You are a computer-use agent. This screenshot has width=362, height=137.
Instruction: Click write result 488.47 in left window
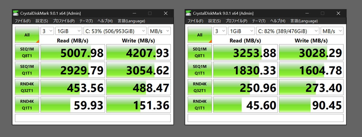click(138, 88)
